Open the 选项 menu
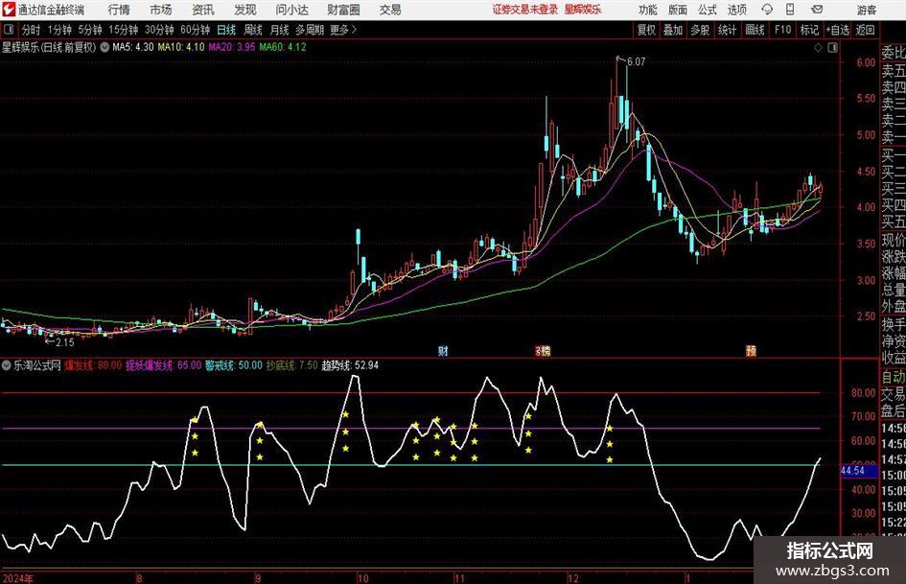Image resolution: width=906 pixels, height=584 pixels. pyautogui.click(x=736, y=10)
